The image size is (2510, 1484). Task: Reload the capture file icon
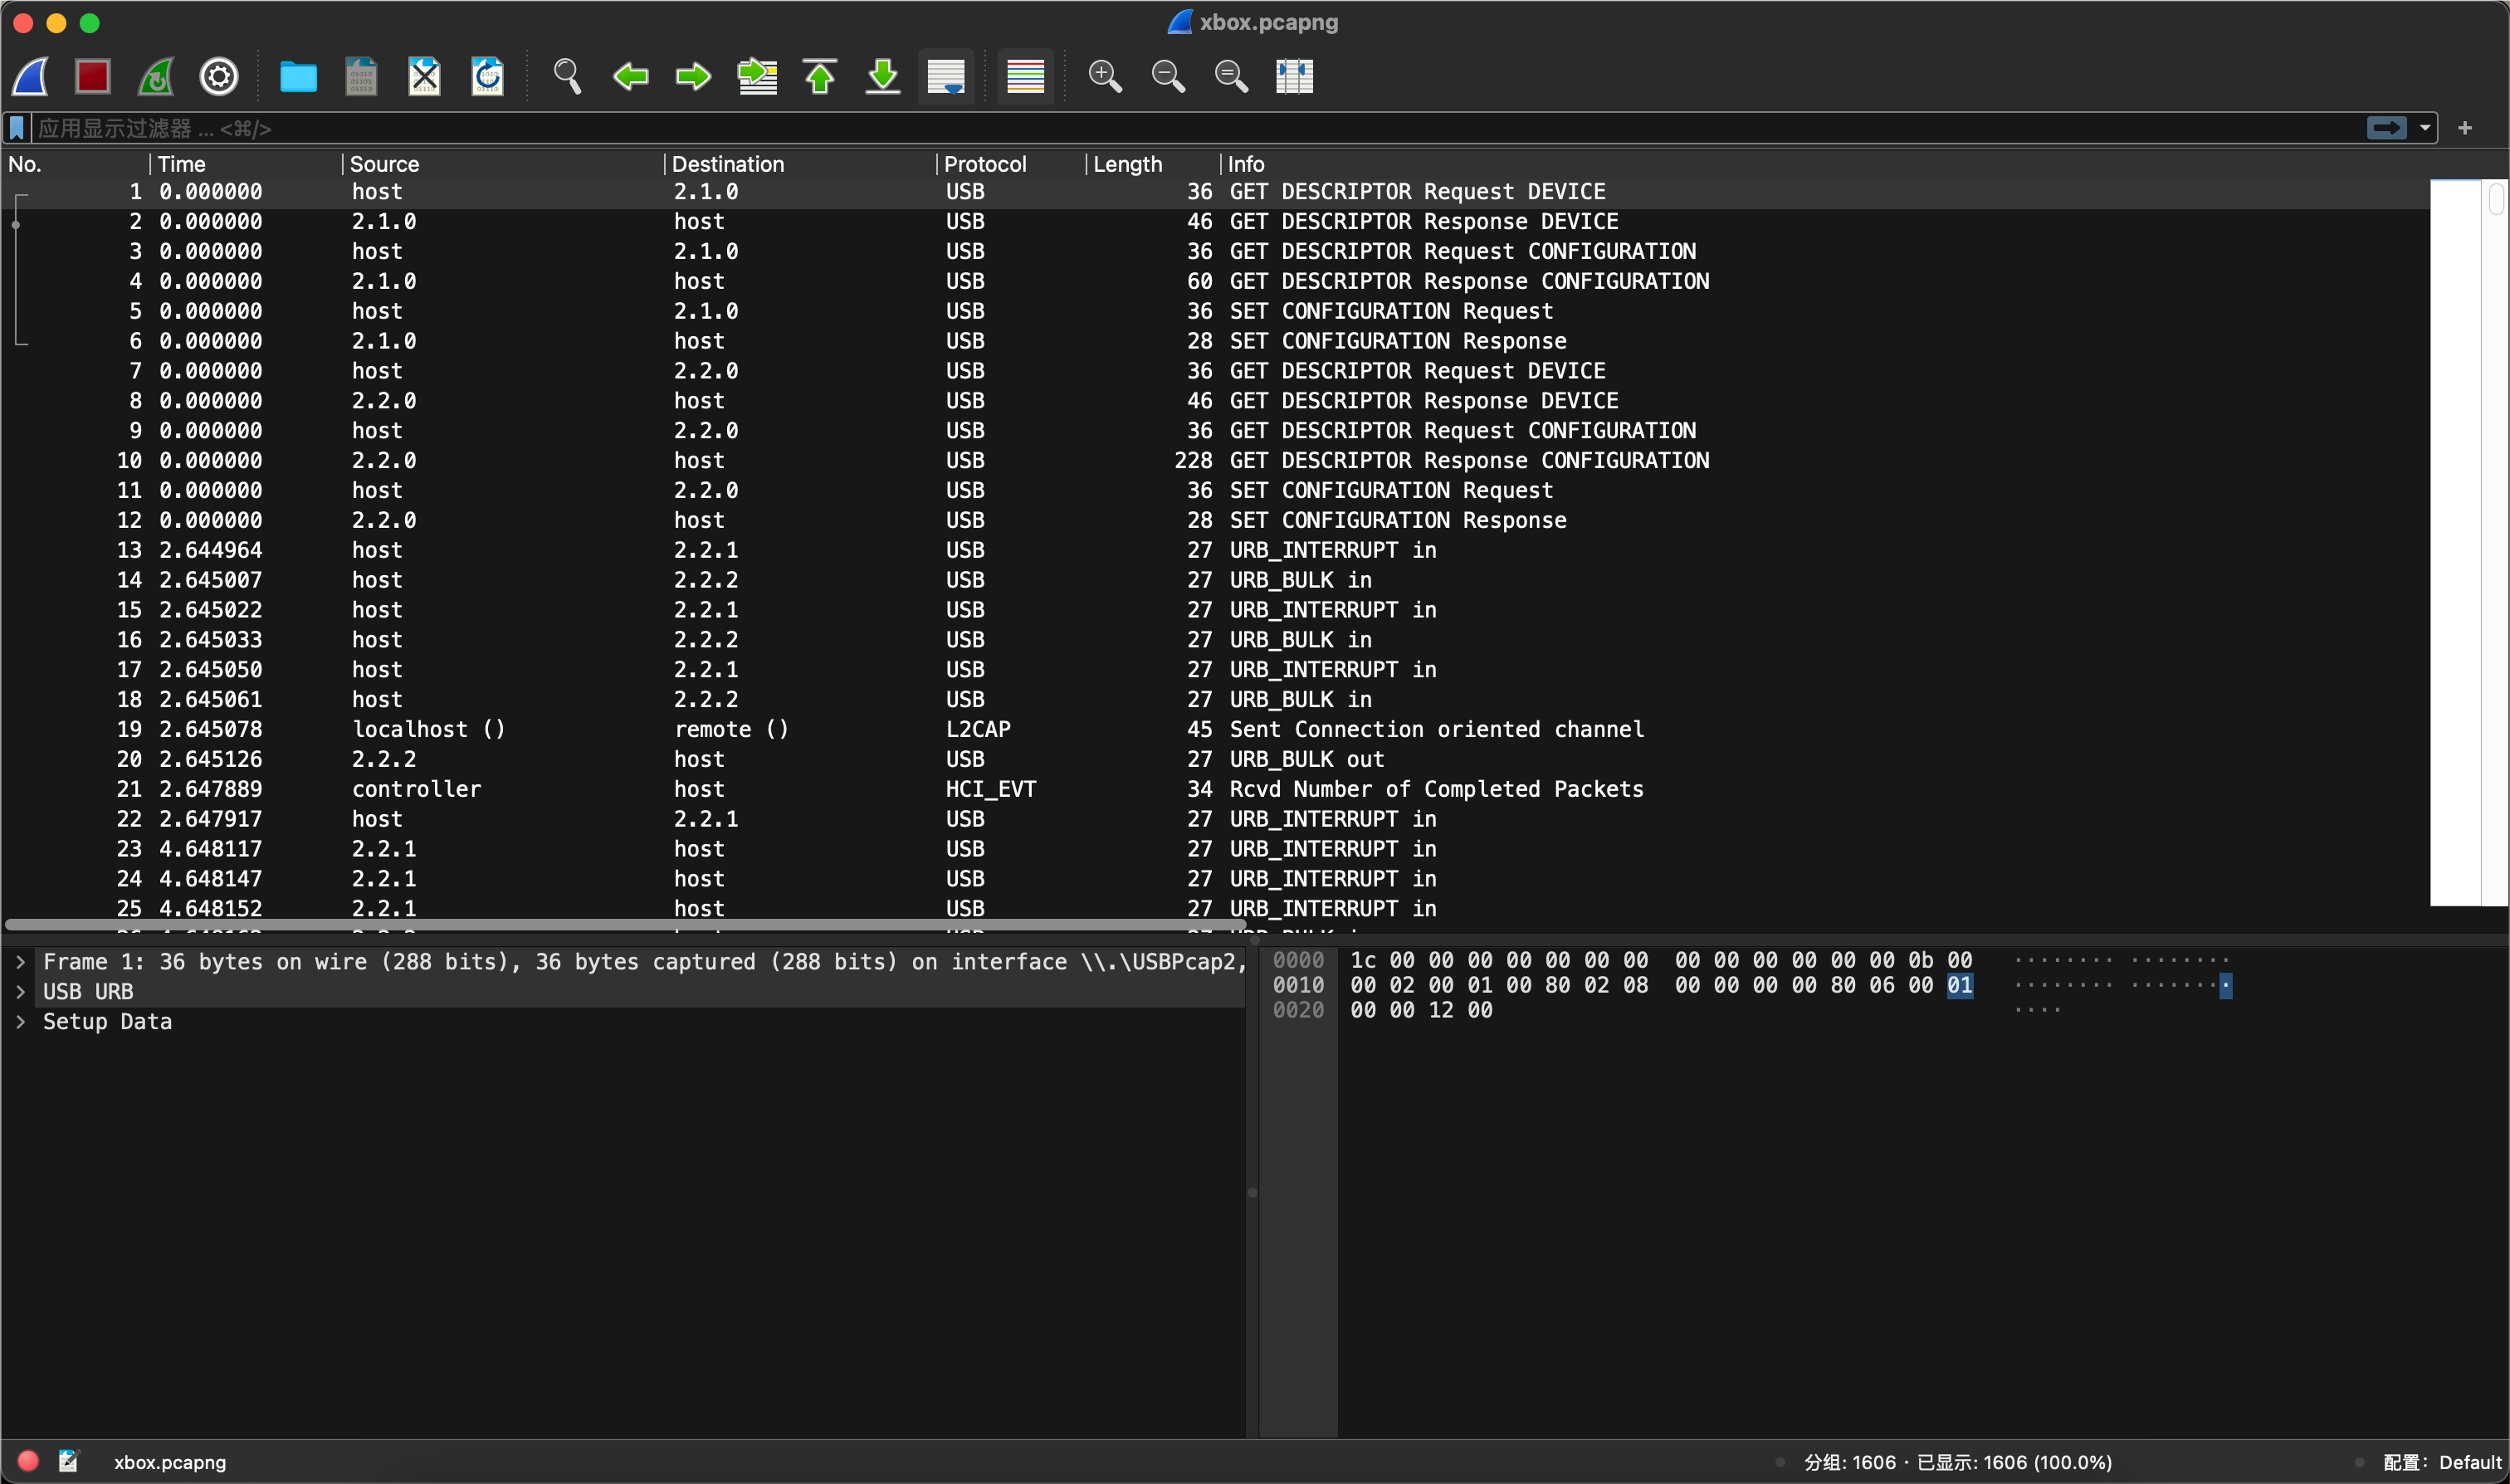[x=487, y=76]
